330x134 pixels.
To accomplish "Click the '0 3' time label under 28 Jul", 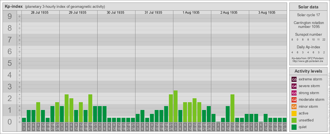I will pyautogui.click(x=24, y=127).
